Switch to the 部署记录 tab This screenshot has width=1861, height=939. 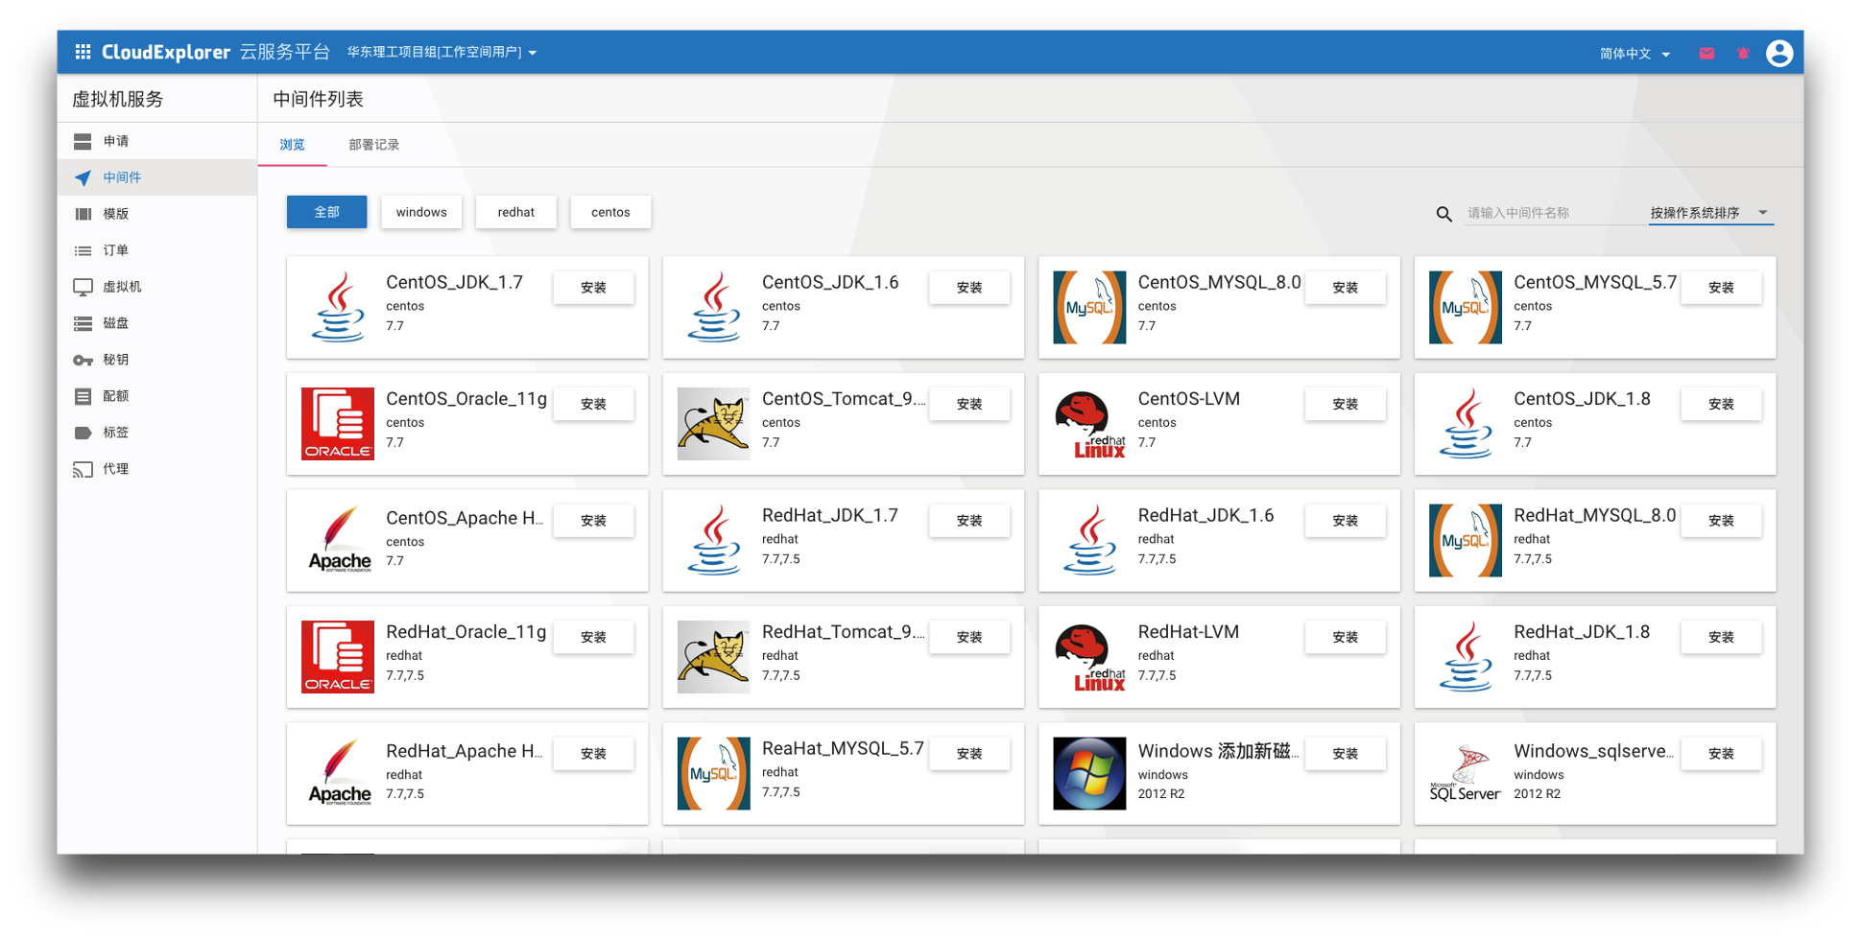pyautogui.click(x=373, y=145)
